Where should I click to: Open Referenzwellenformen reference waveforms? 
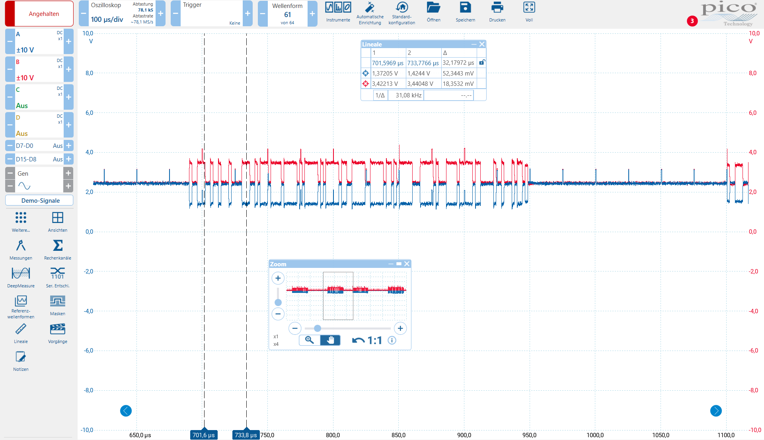pos(21,307)
